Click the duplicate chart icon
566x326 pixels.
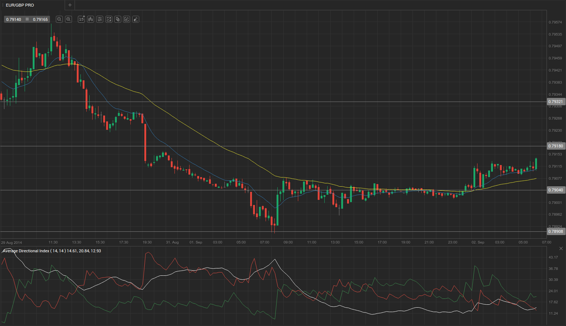click(118, 19)
